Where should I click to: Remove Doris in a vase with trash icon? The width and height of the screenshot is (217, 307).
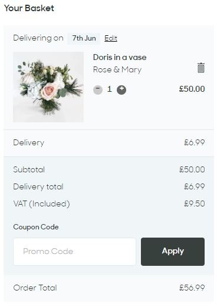[200, 68]
